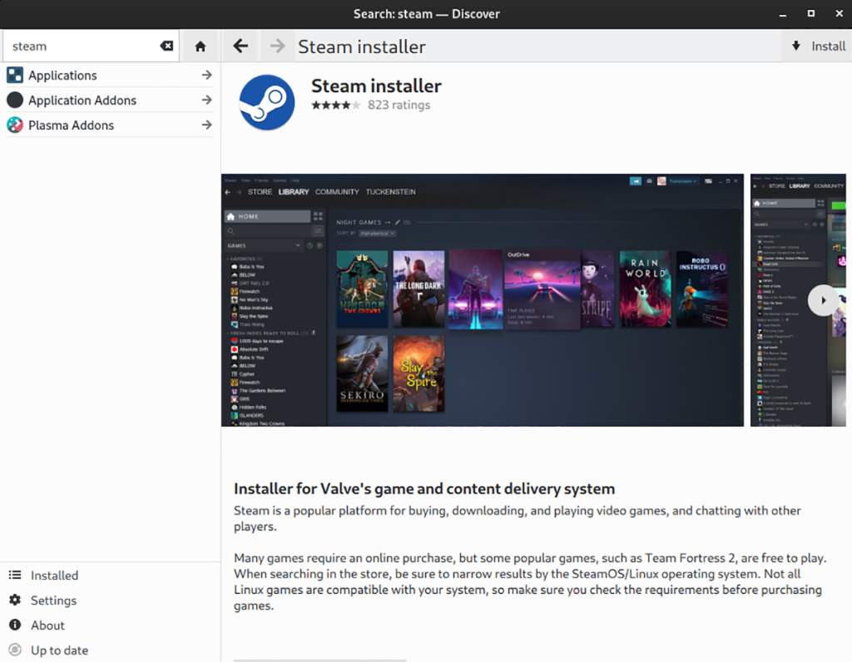Expand the Applications category arrow
The width and height of the screenshot is (852, 662).
click(206, 76)
